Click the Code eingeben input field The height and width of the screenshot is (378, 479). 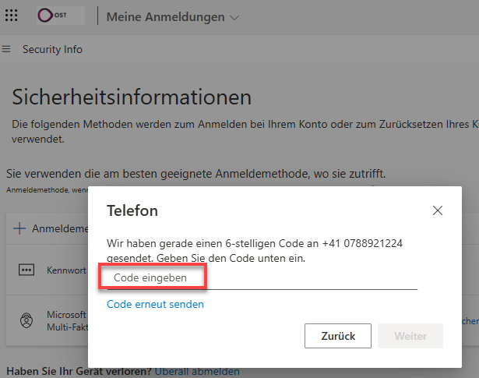[257, 278]
